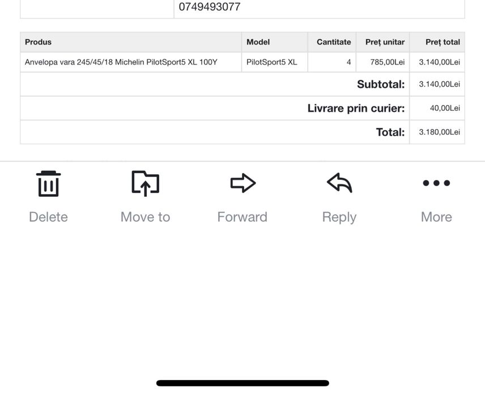Select the delivery cost 40,00Lei

click(445, 108)
